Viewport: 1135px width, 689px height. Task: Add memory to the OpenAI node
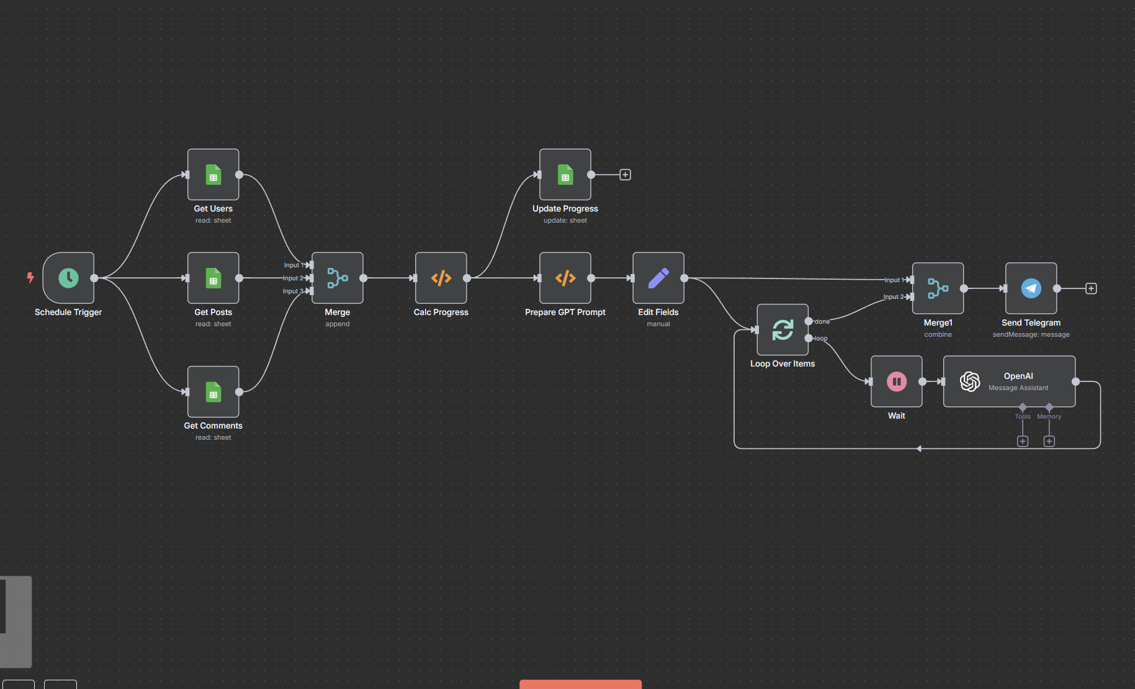(1049, 441)
